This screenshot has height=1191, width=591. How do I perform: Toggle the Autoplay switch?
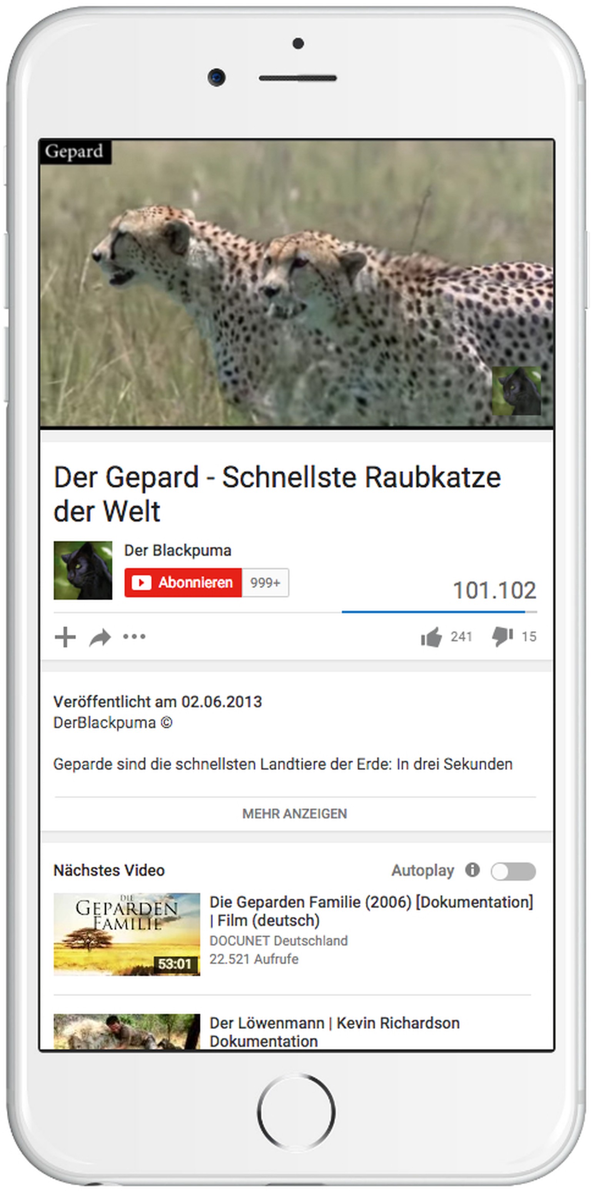pos(513,871)
